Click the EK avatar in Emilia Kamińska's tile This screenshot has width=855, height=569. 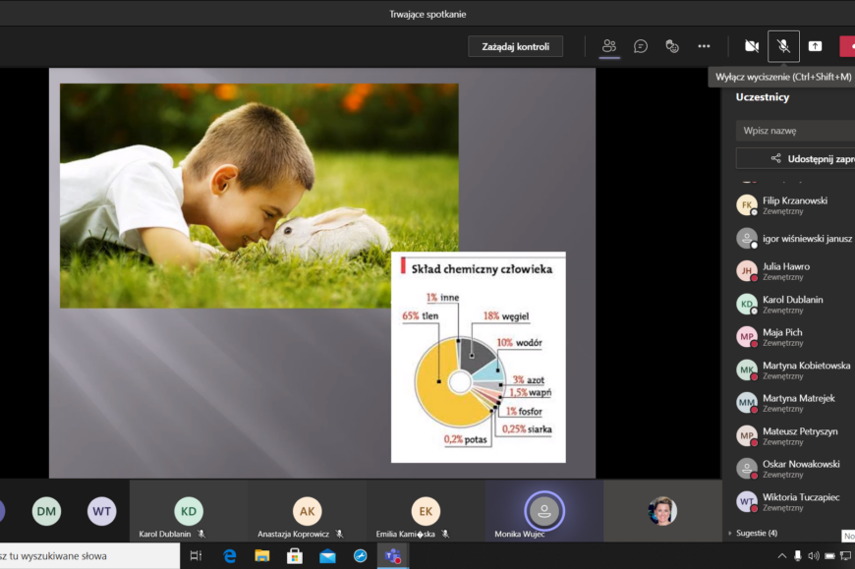(x=426, y=511)
